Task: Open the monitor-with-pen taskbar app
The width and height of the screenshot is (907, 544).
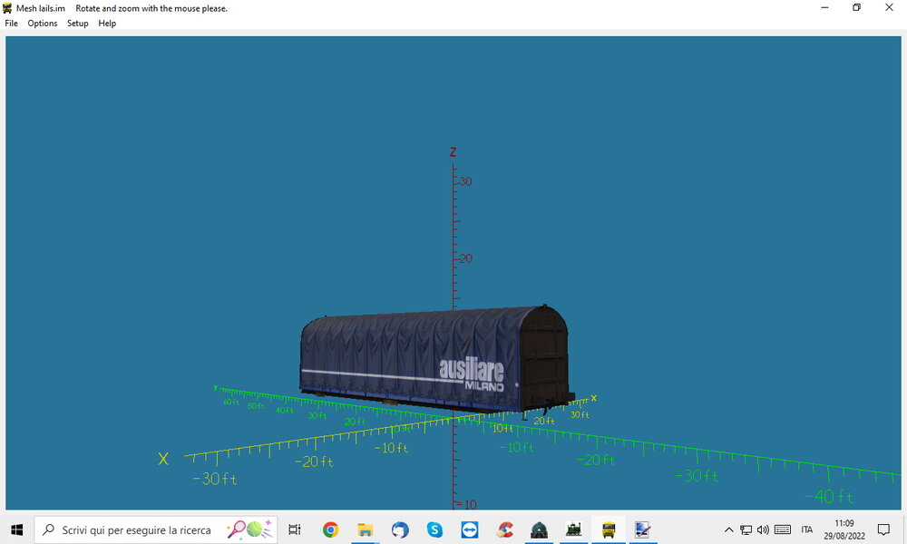Action: [643, 529]
